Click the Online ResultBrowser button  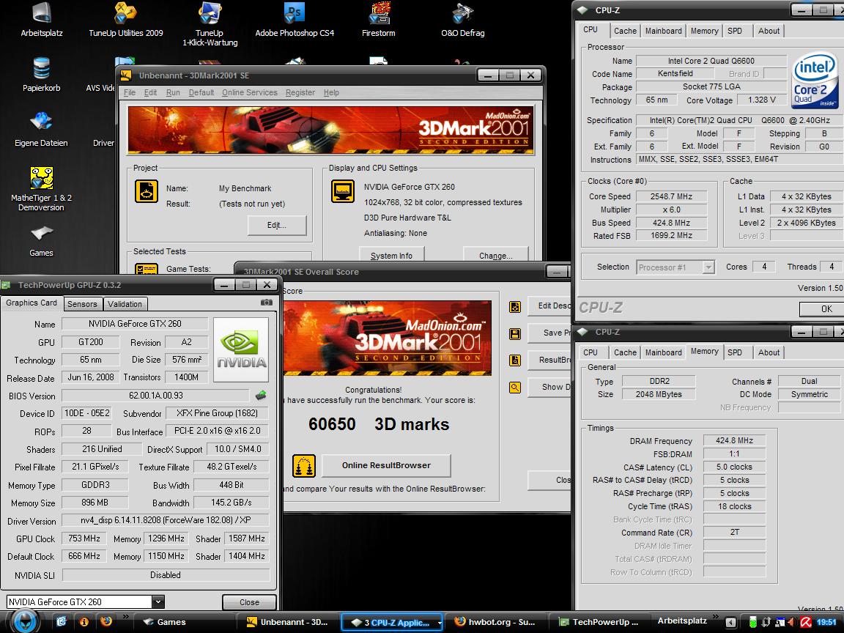pos(386,466)
